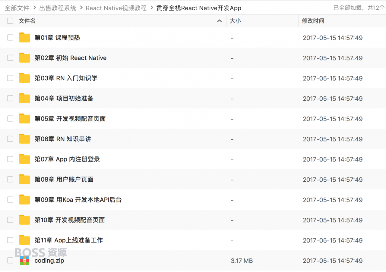Screen dimensions: 386x272
Task: Open folder name 第03章 RN 入门知识学
Action: point(66,78)
